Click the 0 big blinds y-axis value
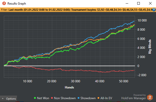156x102 pixels. tap(138, 66)
